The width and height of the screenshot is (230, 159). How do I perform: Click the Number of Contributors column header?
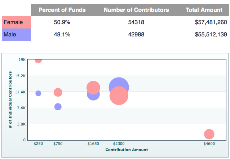point(136,10)
